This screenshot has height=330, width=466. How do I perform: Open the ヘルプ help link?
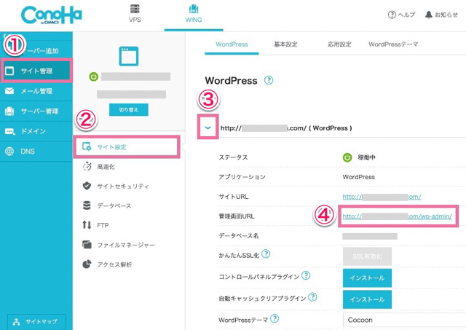click(401, 15)
